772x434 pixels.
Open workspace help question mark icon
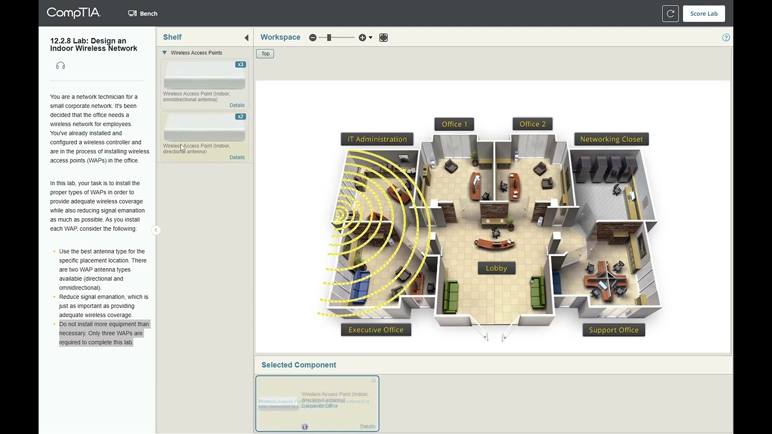click(726, 37)
